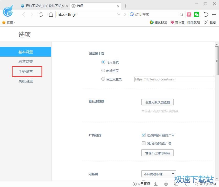Go back with the left arrow button

(x=24, y=14)
